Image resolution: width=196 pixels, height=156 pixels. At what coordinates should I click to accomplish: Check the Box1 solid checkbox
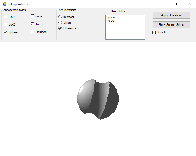[5, 17]
